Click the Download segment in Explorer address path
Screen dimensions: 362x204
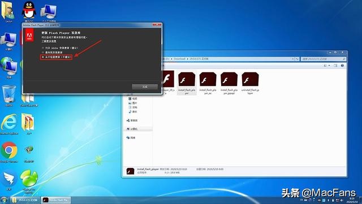tap(179, 59)
